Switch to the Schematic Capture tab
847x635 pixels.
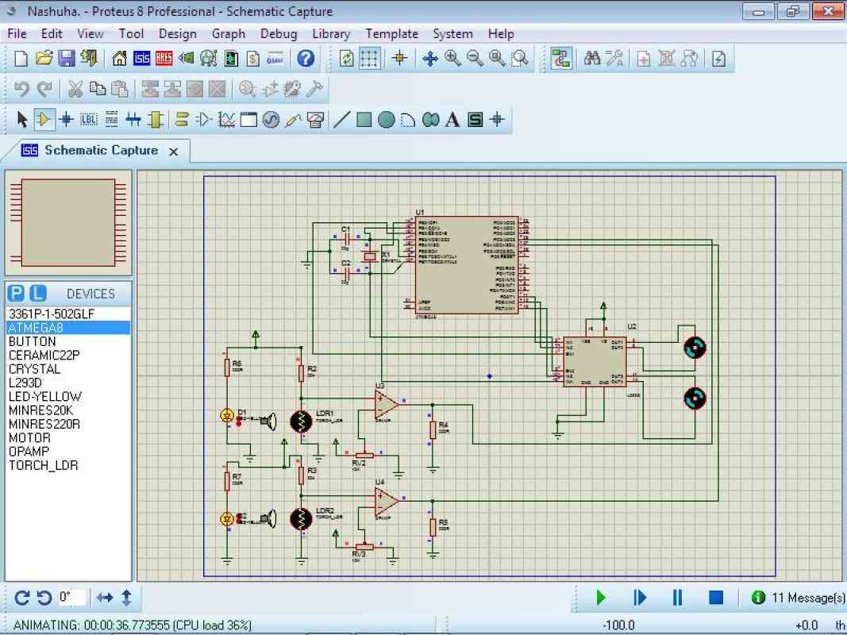click(99, 150)
